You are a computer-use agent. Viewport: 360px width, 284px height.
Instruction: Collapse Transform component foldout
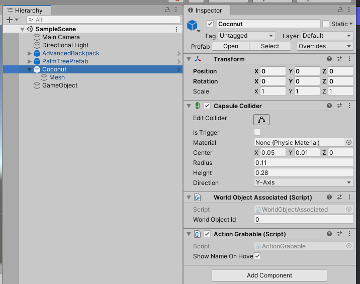(x=189, y=59)
